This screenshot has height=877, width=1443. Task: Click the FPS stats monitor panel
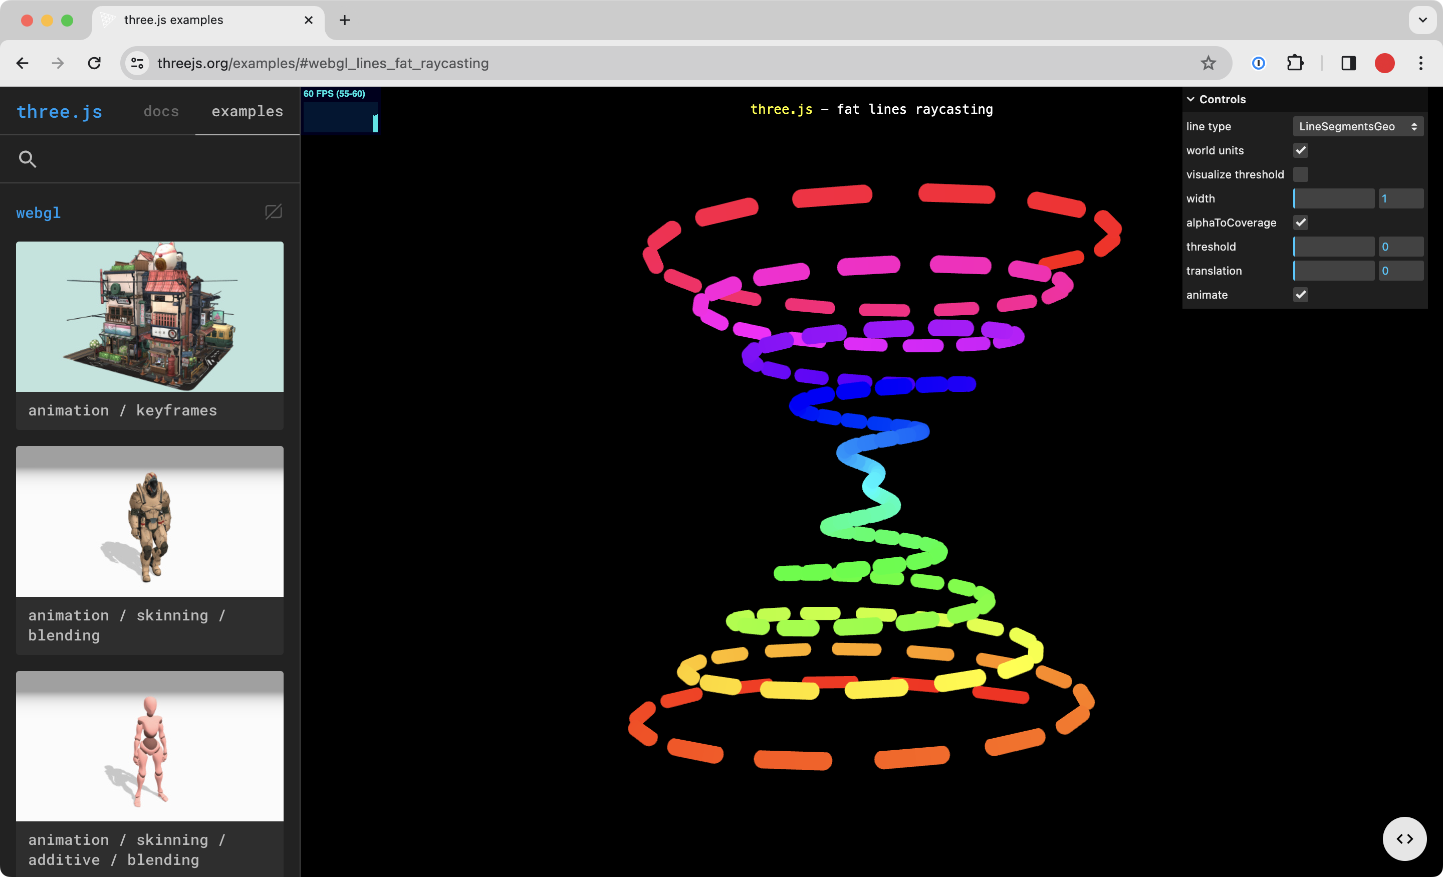pos(340,111)
